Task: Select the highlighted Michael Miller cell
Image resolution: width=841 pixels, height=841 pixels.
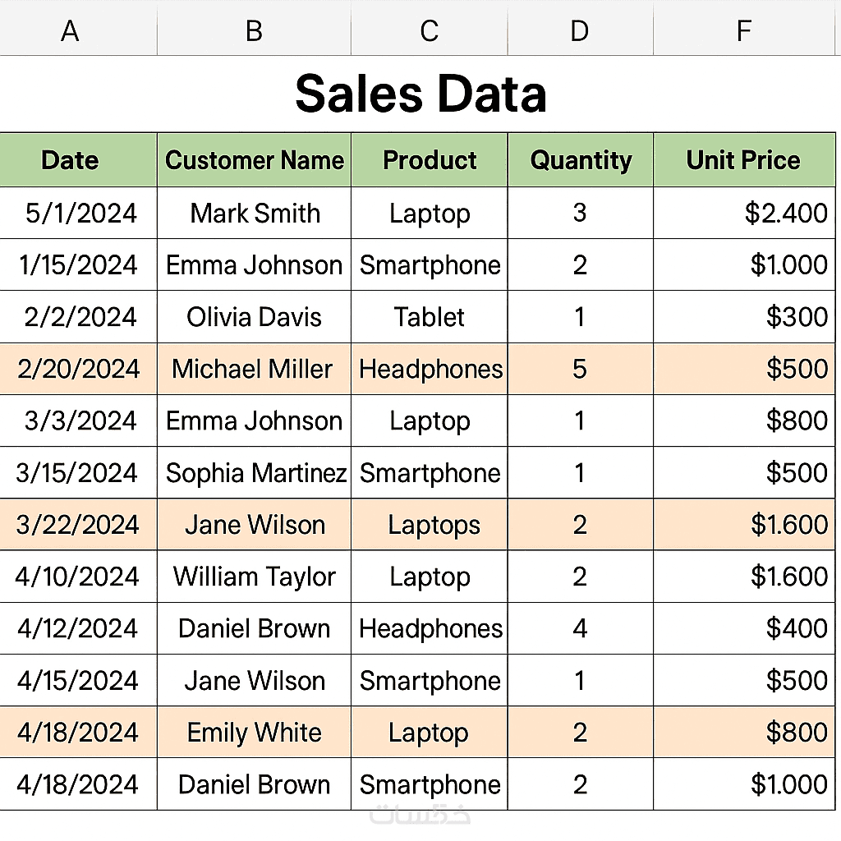Action: (x=252, y=369)
